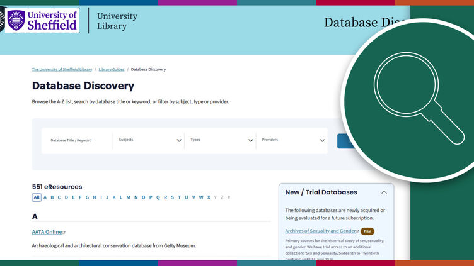Screen dimensions: 474x266
Task: Click the University of Sheffield logo
Action: pos(42,20)
